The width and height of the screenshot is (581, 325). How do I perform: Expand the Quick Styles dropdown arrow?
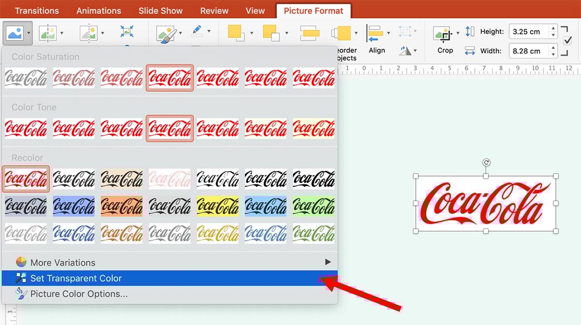(x=181, y=33)
